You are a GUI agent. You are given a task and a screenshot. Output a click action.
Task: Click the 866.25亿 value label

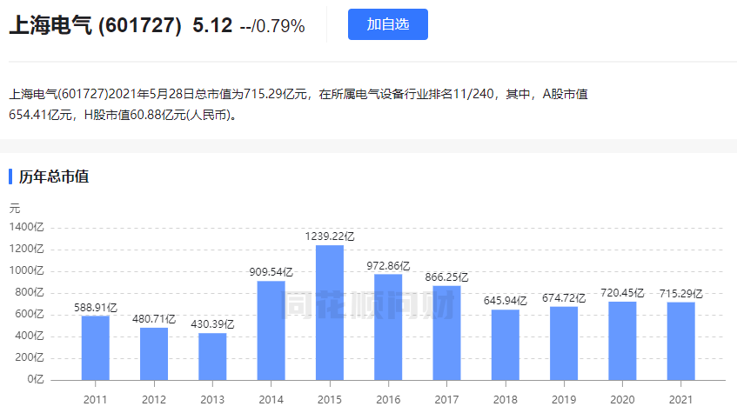tap(446, 277)
